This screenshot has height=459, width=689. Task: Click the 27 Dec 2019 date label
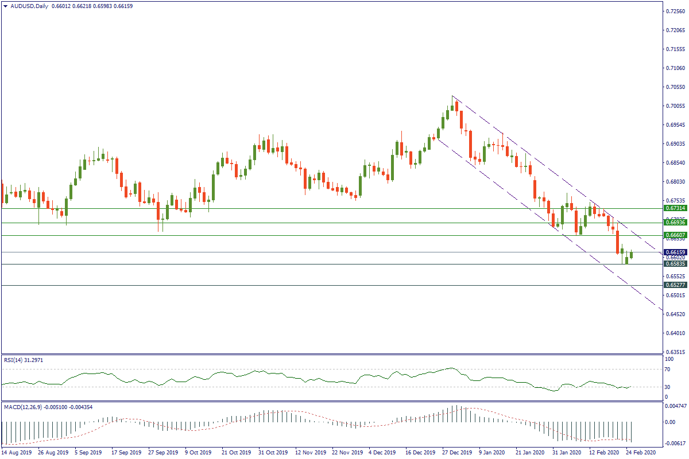click(x=456, y=453)
